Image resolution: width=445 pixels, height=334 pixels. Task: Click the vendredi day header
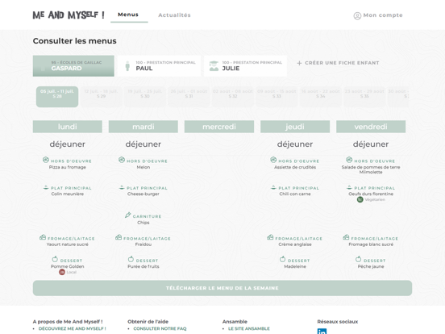point(371,127)
